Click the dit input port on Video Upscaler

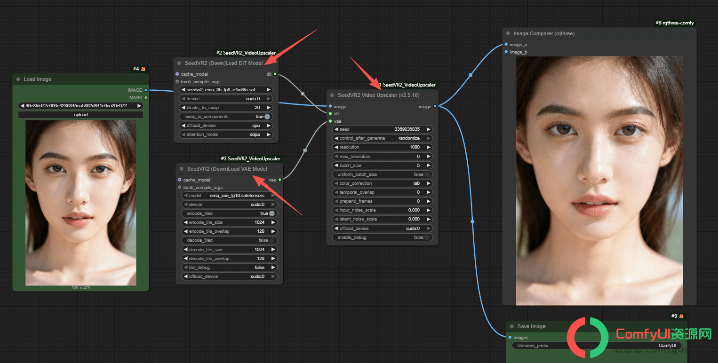(x=330, y=113)
